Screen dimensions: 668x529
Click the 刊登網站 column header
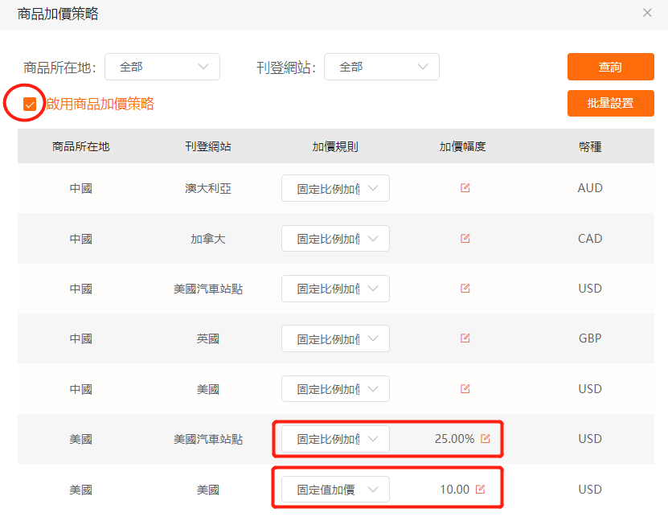(208, 146)
